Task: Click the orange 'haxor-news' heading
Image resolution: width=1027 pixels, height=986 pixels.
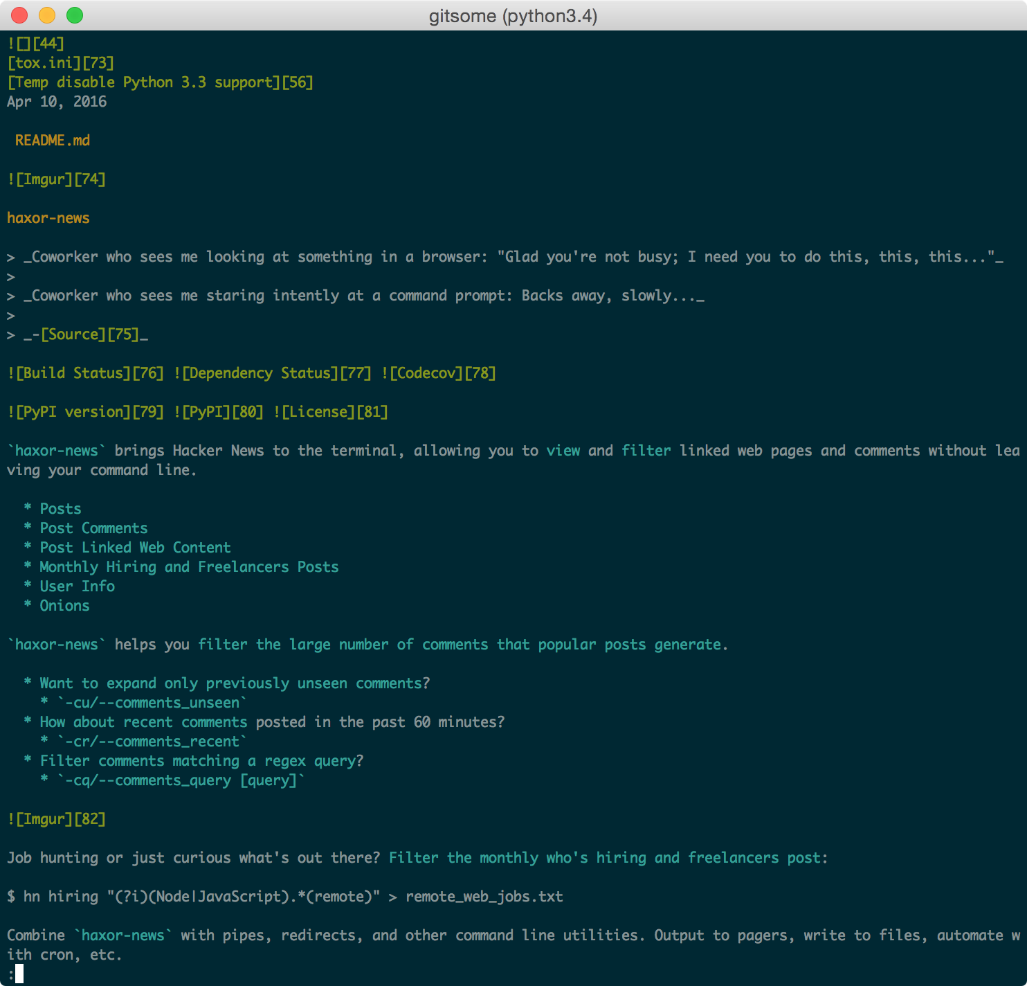Action: [48, 218]
